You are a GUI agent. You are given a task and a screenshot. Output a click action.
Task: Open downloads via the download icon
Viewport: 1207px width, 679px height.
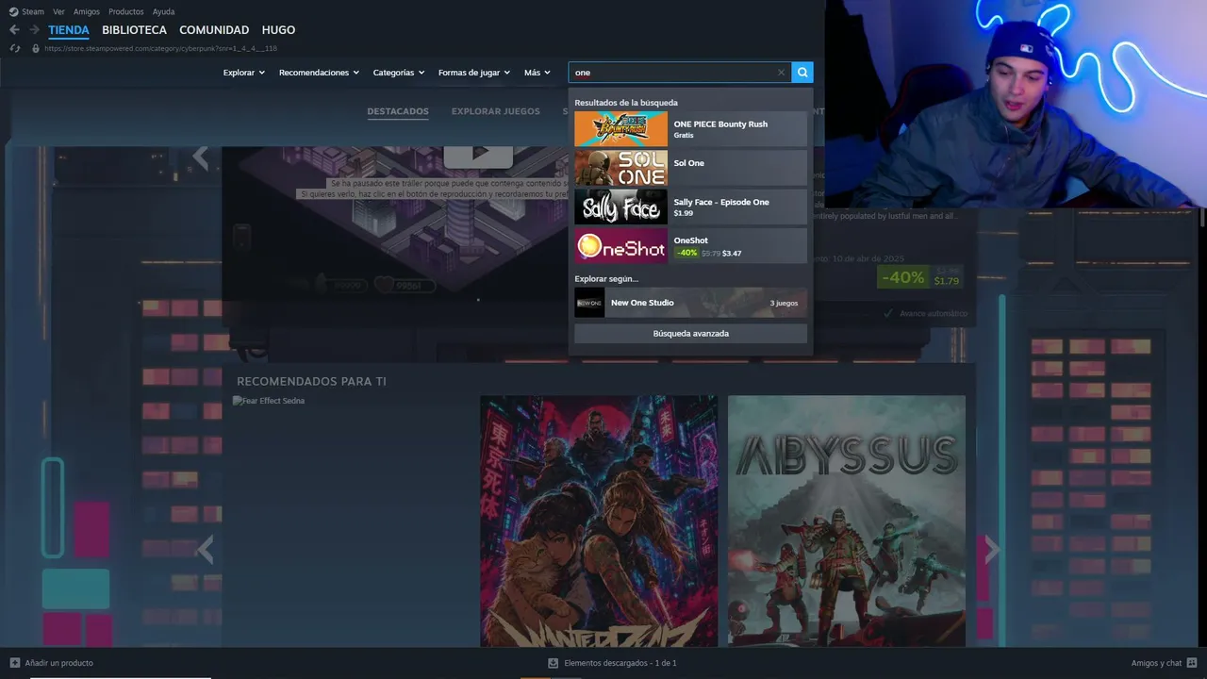(x=554, y=663)
